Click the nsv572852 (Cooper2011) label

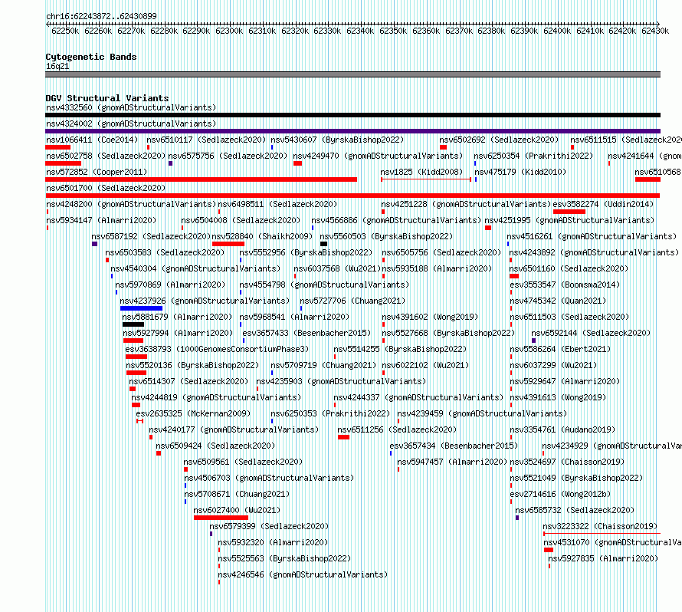[97, 172]
